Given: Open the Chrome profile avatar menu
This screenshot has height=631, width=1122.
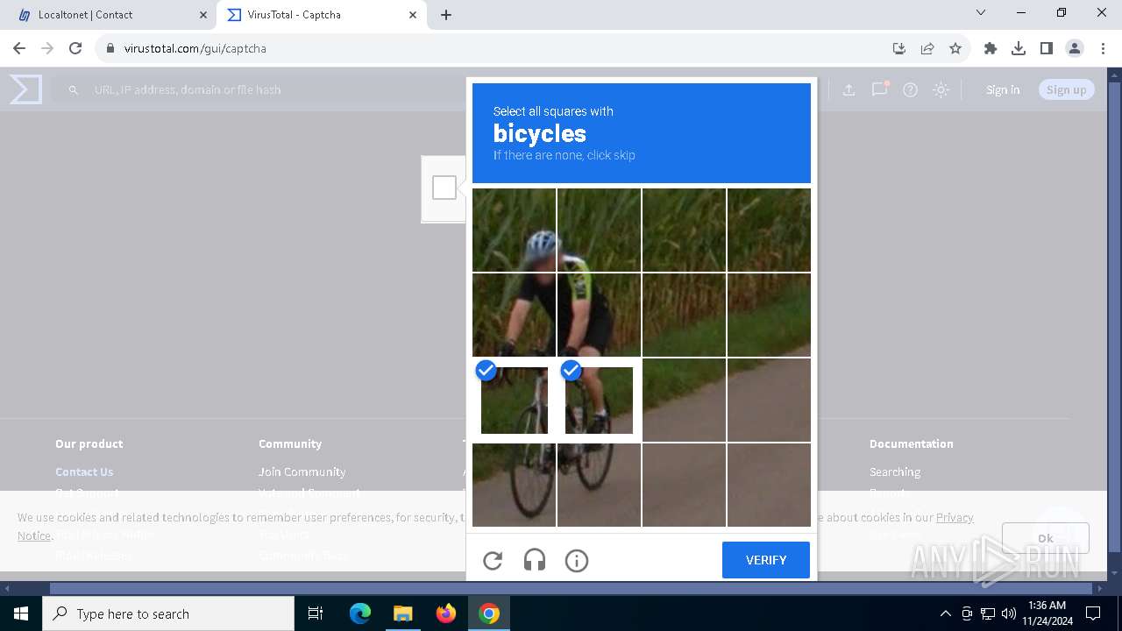Looking at the screenshot, I should [1075, 48].
